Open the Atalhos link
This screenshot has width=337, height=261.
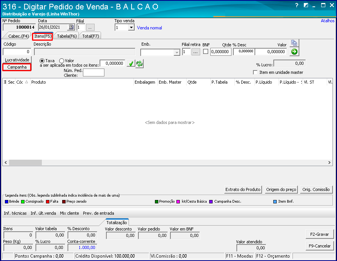point(328,21)
